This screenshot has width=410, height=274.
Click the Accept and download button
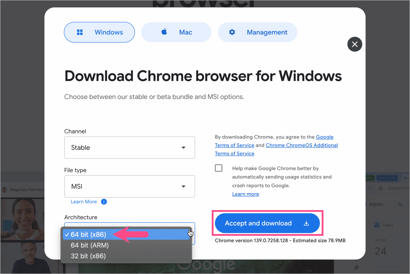267,223
